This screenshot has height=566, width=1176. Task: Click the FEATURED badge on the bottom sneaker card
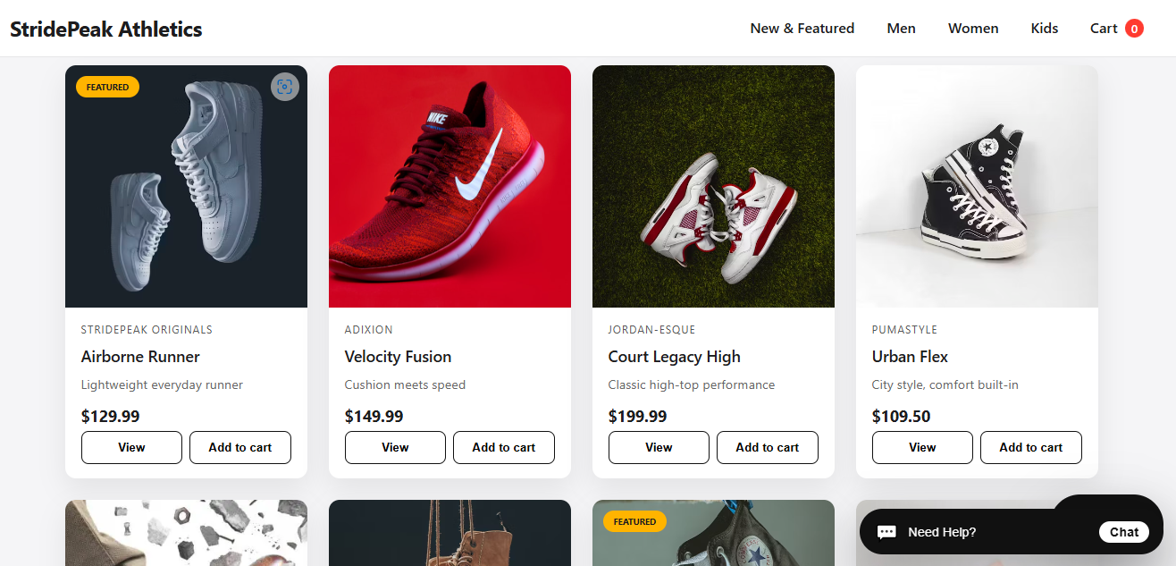point(634,521)
